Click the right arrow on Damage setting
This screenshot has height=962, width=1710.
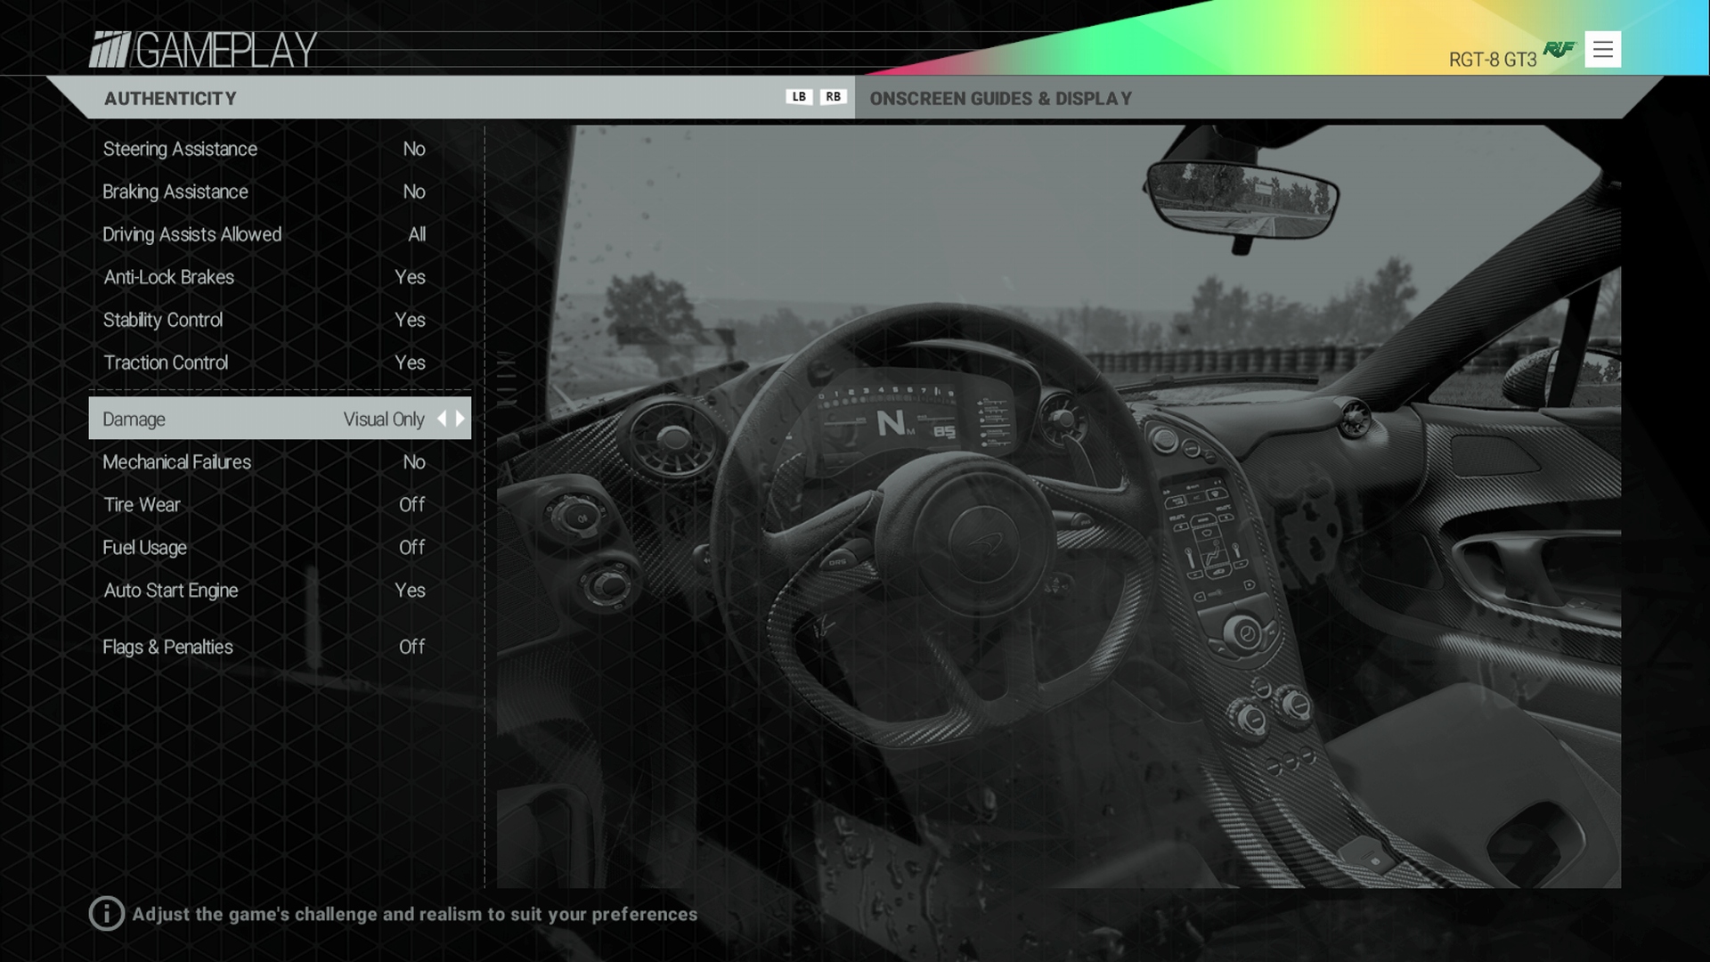coord(460,419)
